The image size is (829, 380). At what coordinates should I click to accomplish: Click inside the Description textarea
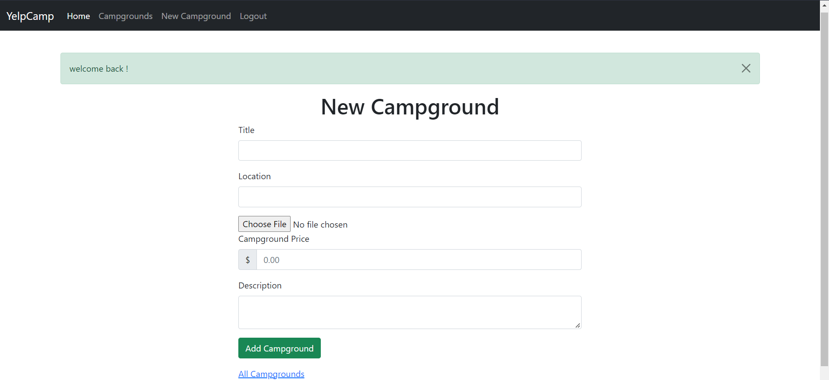[410, 312]
